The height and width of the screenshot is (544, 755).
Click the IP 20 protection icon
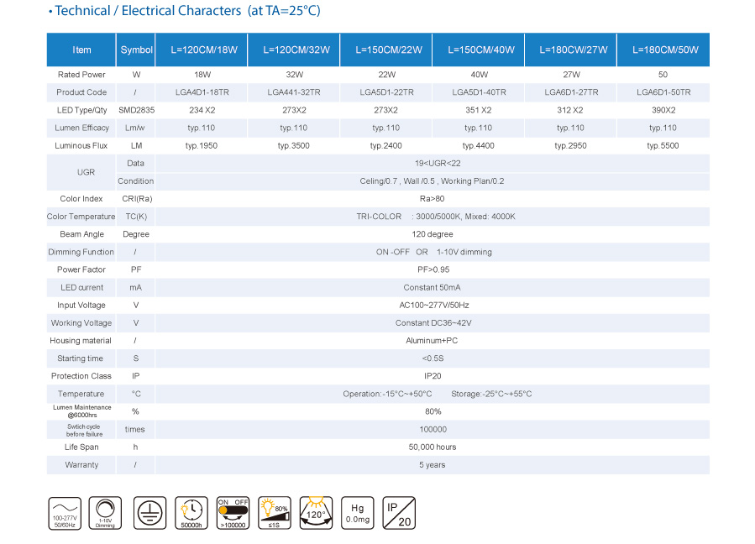tap(399, 512)
